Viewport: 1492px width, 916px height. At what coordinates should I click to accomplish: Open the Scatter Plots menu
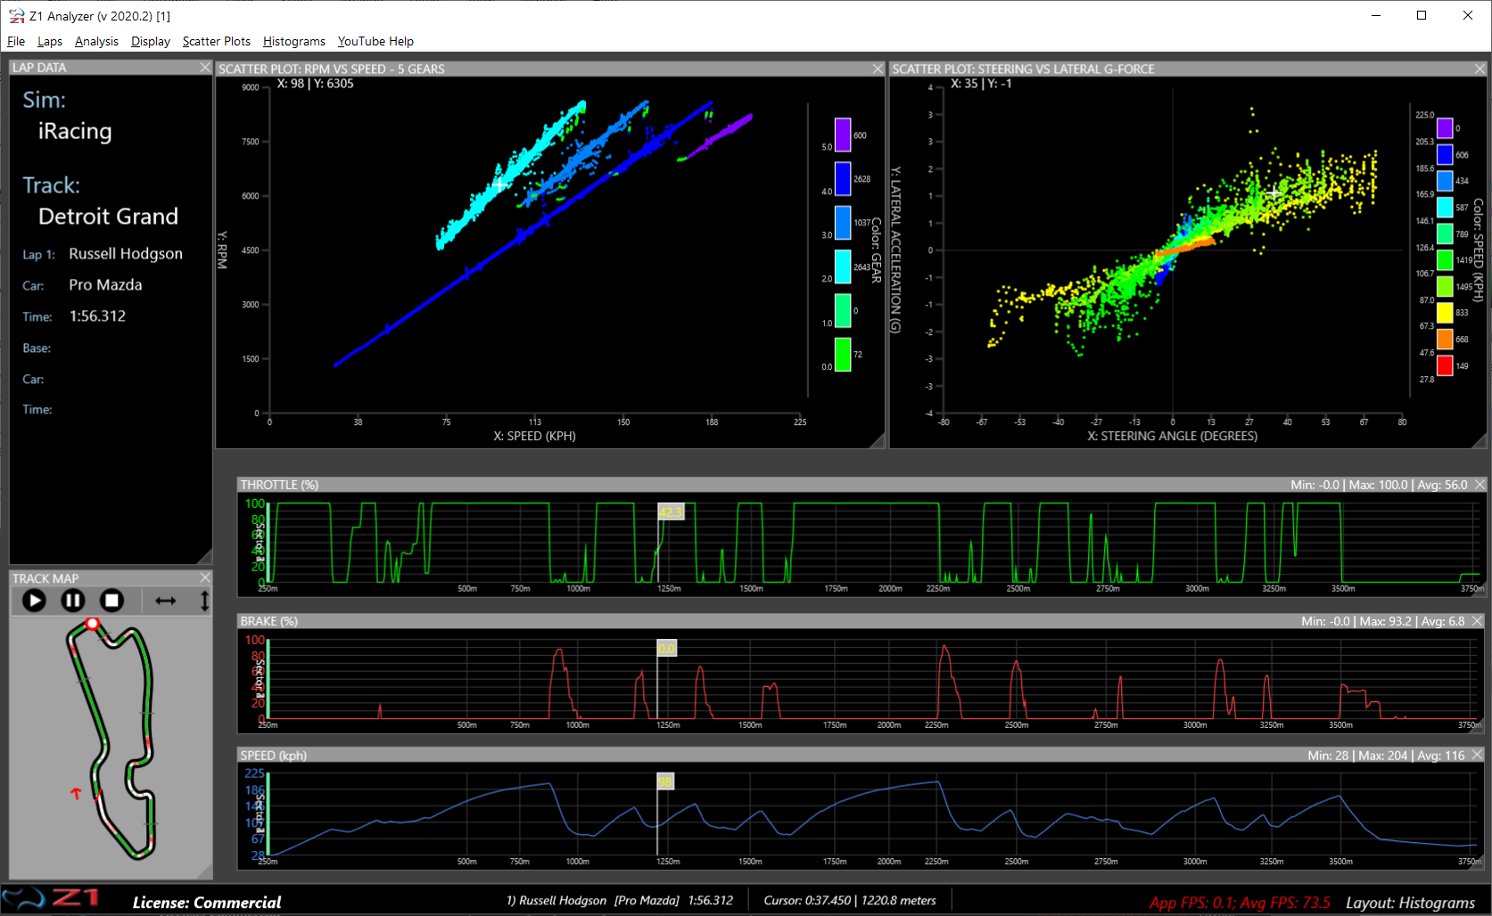click(217, 41)
